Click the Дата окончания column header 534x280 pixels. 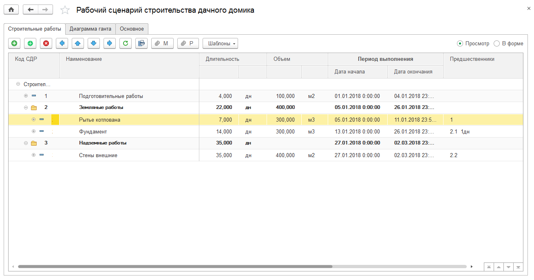(415, 72)
